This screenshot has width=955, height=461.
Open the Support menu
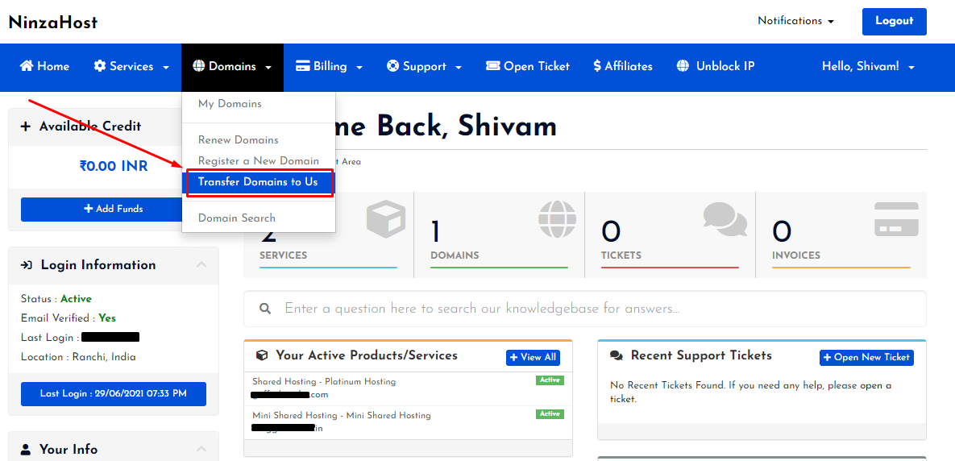coord(424,66)
